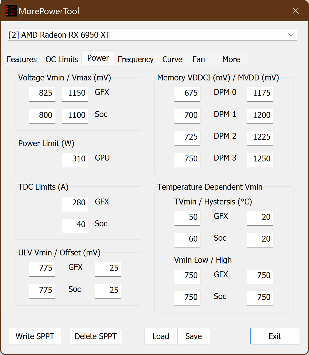Click 'ULV Vmin / Offset (mV)' heading
This screenshot has height=355, width=309.
[59, 253]
